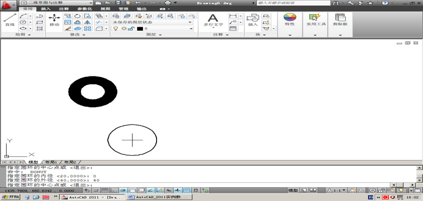Switch to the 插入 ribbon tab
Screen dimensions: 423x201
pyautogui.click(x=46, y=9)
